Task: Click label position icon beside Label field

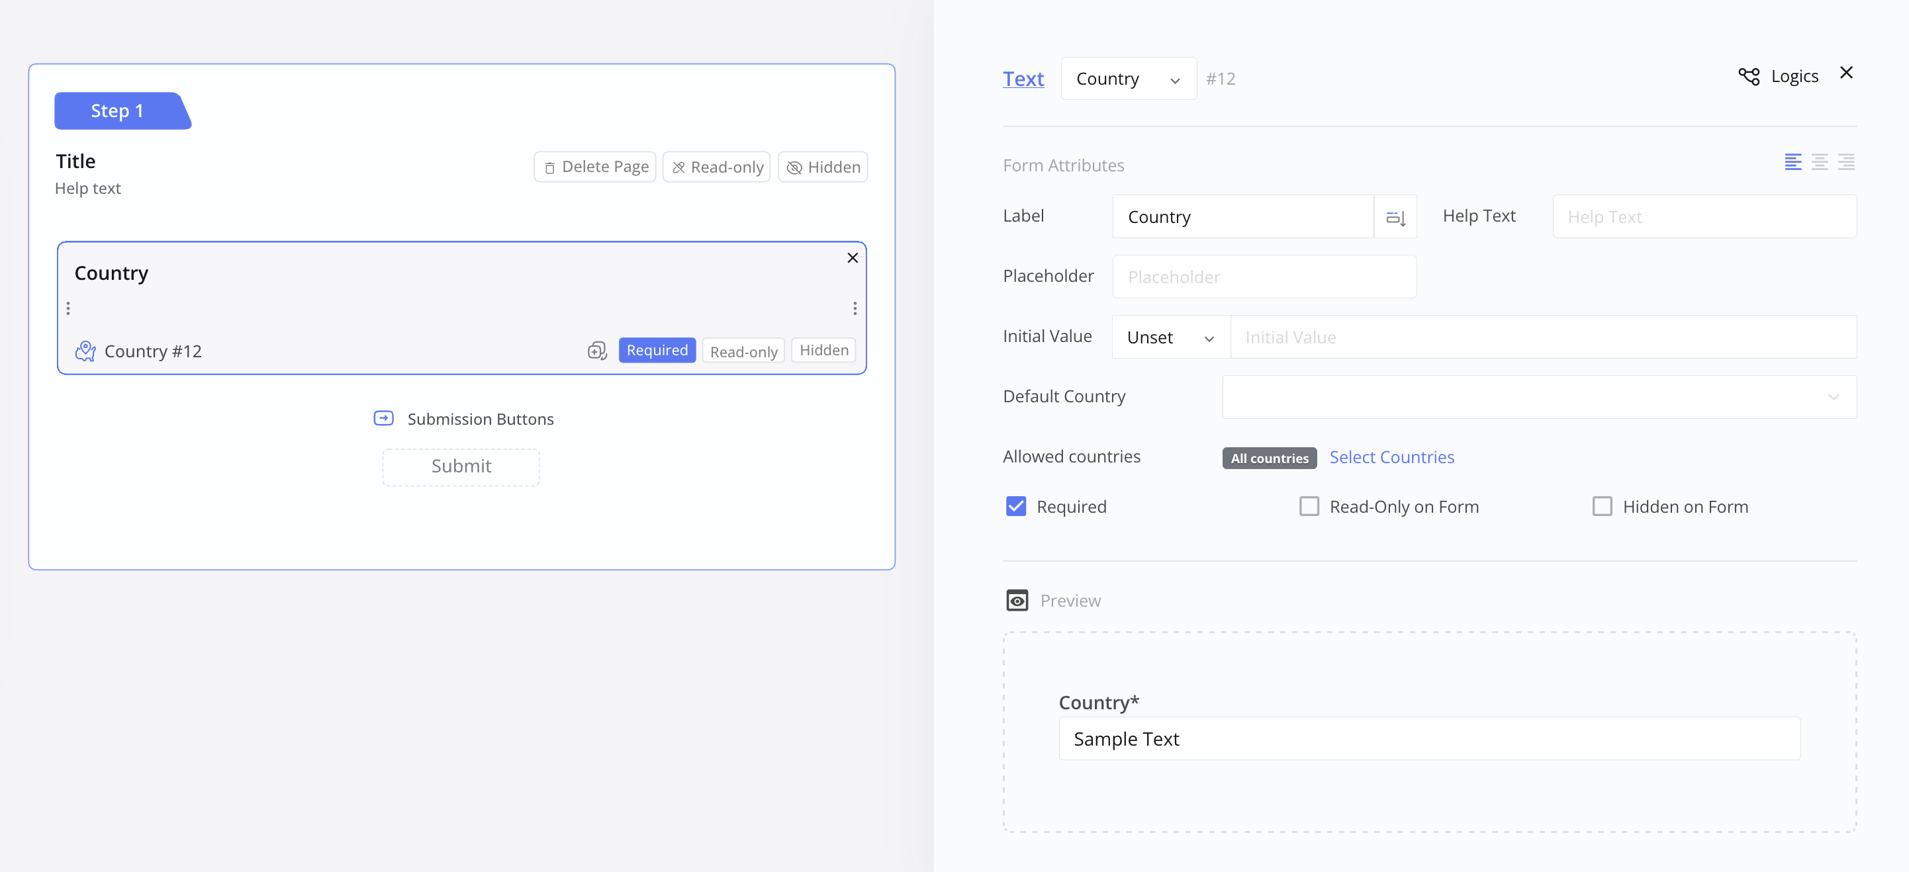Action: coord(1395,217)
